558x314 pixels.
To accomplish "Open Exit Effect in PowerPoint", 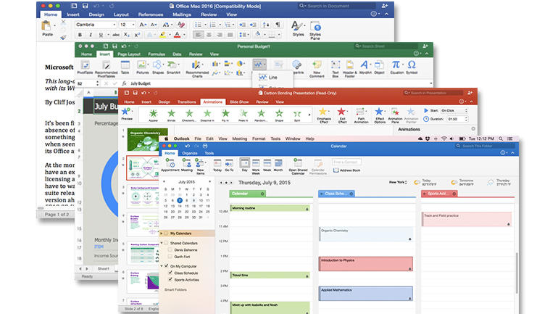I will click(x=342, y=116).
